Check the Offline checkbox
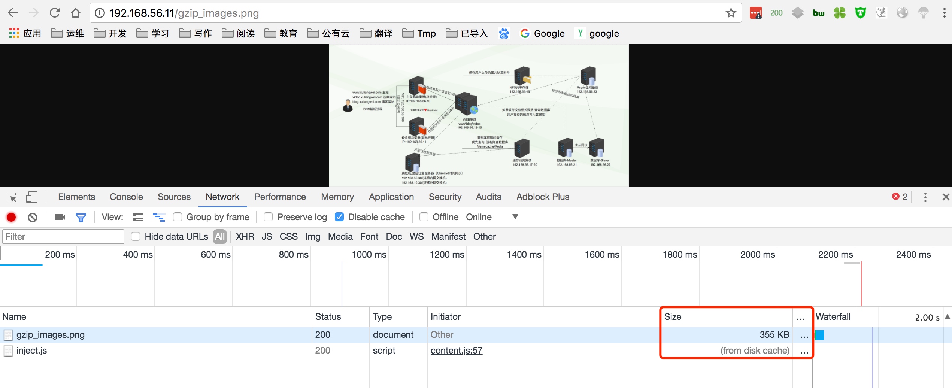952x388 pixels. tap(424, 217)
